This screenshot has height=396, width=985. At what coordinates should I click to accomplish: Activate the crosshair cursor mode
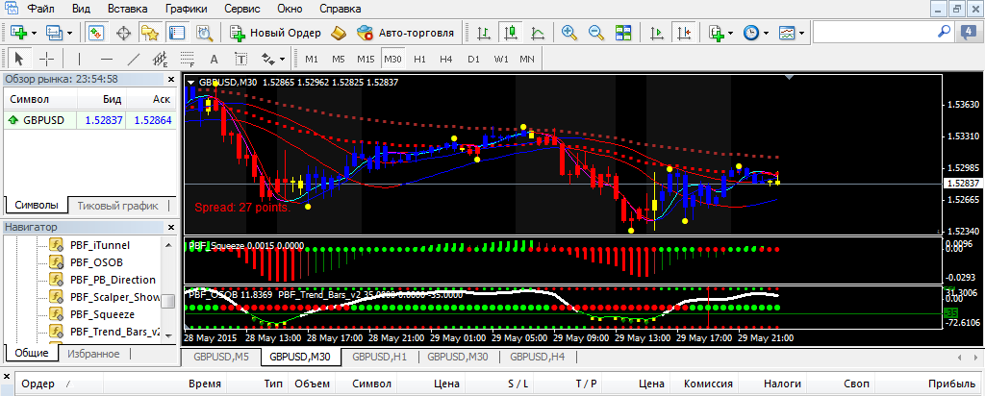pos(47,59)
